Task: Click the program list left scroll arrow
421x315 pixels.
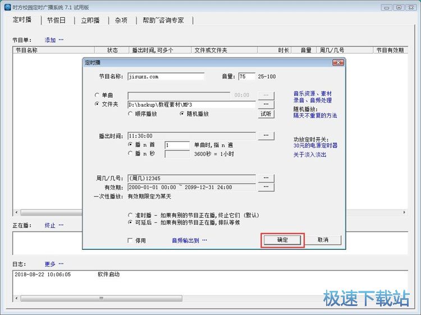Action: [x=16, y=212]
